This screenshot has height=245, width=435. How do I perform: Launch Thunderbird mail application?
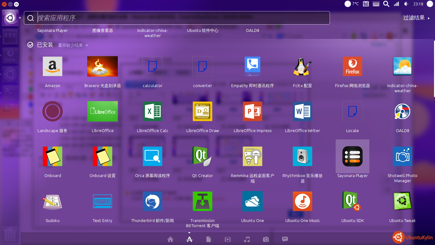(153, 202)
